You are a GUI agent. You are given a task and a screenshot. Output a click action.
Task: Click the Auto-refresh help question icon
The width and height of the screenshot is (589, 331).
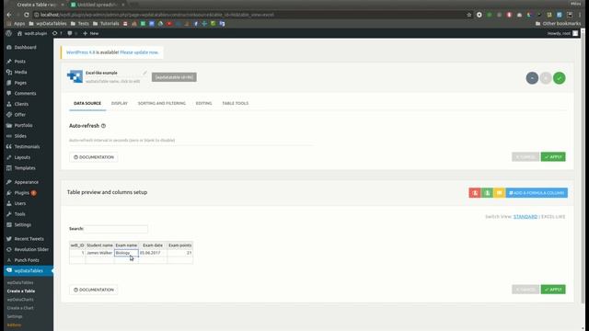103,126
